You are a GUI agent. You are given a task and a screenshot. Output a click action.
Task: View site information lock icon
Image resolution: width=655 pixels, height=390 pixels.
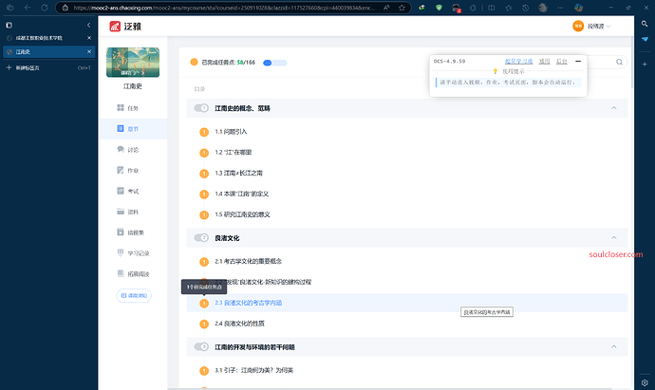click(x=65, y=8)
